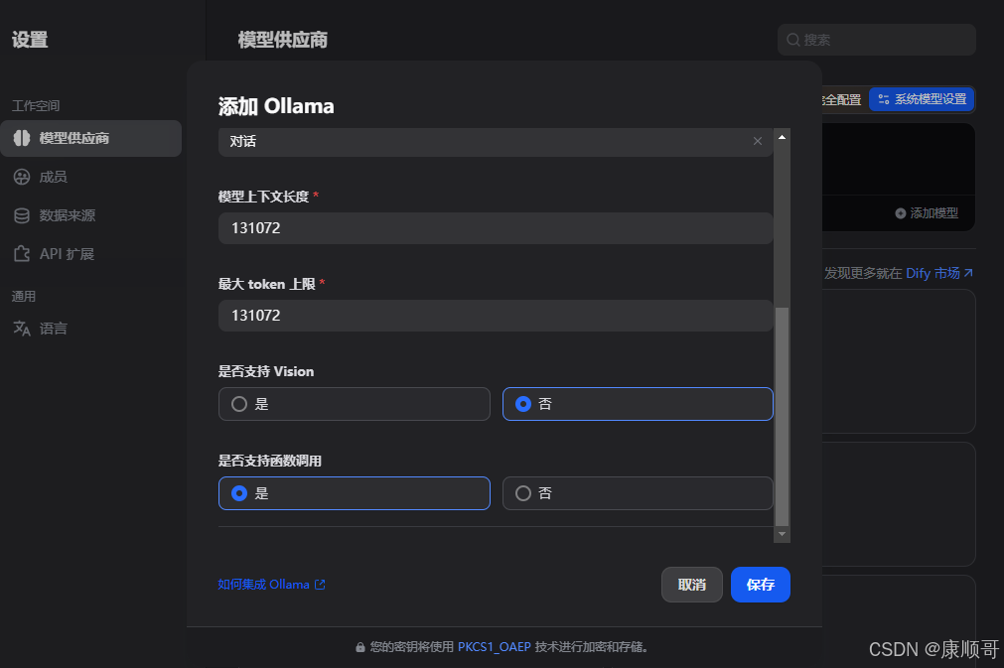Click the 添加 Ollama dialog title
This screenshot has width=1004, height=668.
(x=276, y=106)
